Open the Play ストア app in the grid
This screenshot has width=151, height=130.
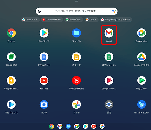coord(44,33)
